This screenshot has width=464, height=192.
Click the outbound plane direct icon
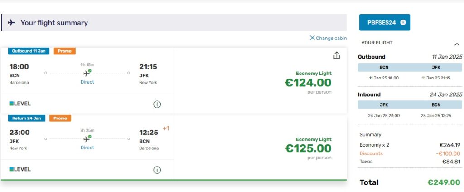[x=87, y=73]
